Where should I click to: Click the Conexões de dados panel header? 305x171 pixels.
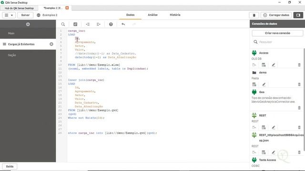tap(277, 24)
